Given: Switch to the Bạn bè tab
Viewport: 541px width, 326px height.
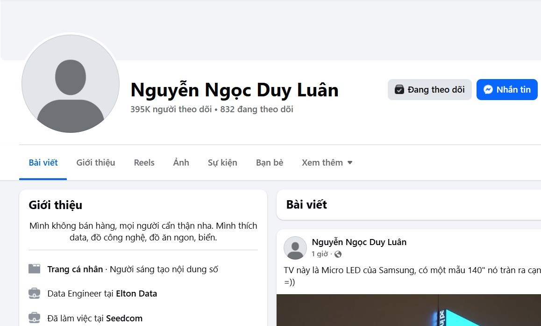Looking at the screenshot, I should pos(269,162).
